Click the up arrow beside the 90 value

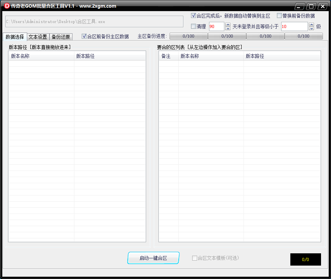point(227,25)
